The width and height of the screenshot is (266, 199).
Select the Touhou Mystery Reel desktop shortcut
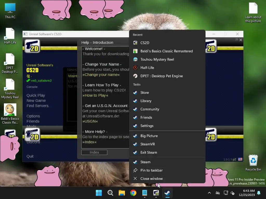pos(10,89)
